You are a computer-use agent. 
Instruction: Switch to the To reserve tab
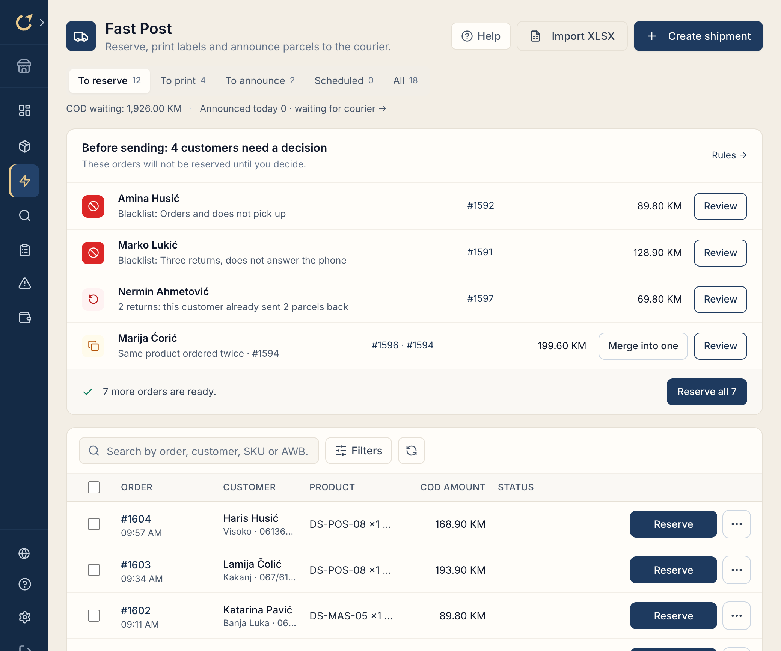tap(110, 81)
